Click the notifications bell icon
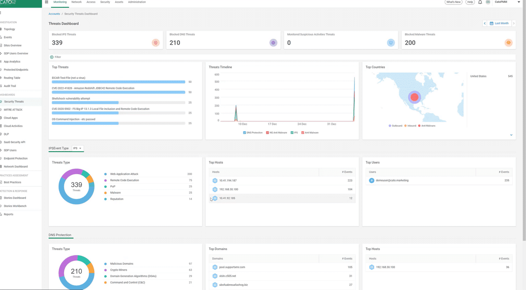Viewport: 526px width, 290px height. coord(480,2)
